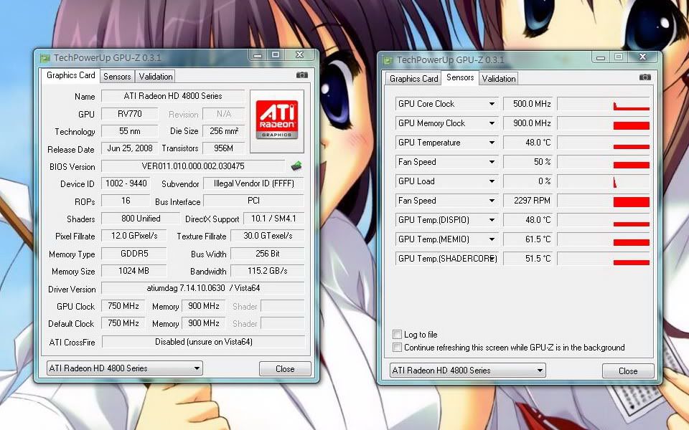Click the green save BIOS chip icon
This screenshot has width=689, height=430.
click(x=296, y=166)
